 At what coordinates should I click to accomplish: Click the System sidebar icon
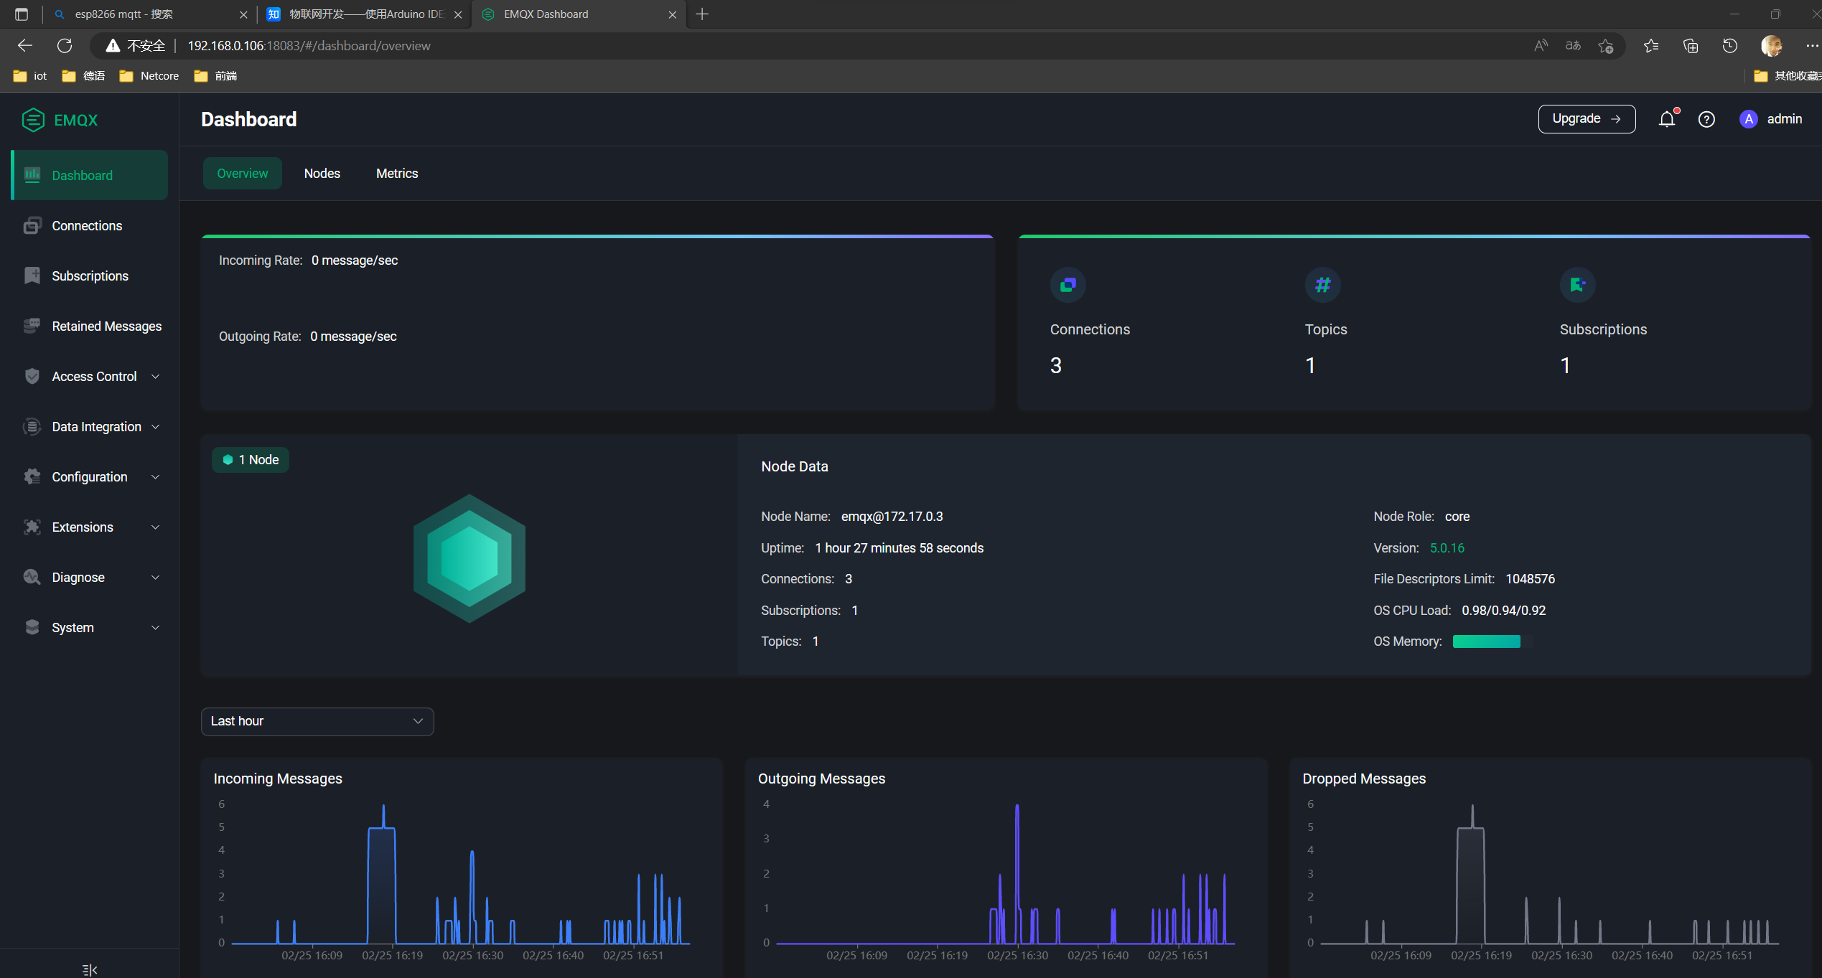[32, 627]
